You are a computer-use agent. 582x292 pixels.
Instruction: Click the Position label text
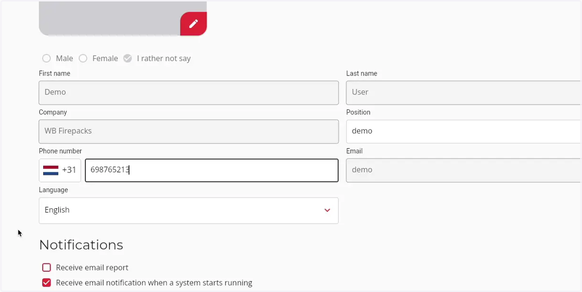pos(358,112)
